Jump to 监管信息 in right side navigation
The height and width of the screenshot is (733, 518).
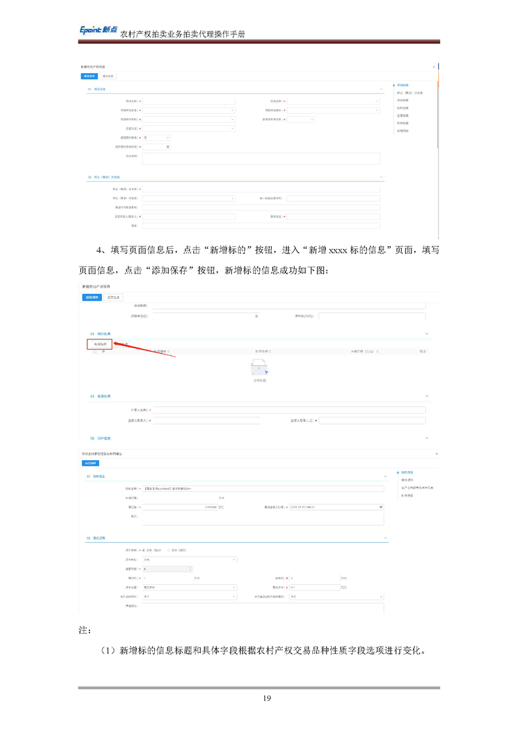coord(403,116)
